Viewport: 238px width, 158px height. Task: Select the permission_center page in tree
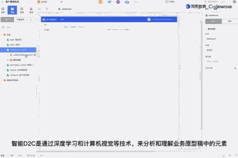coord(20,65)
